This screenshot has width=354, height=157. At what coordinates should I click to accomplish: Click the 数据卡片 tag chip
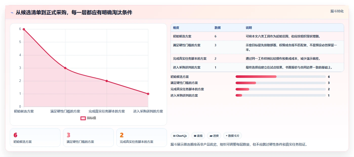[233, 136]
